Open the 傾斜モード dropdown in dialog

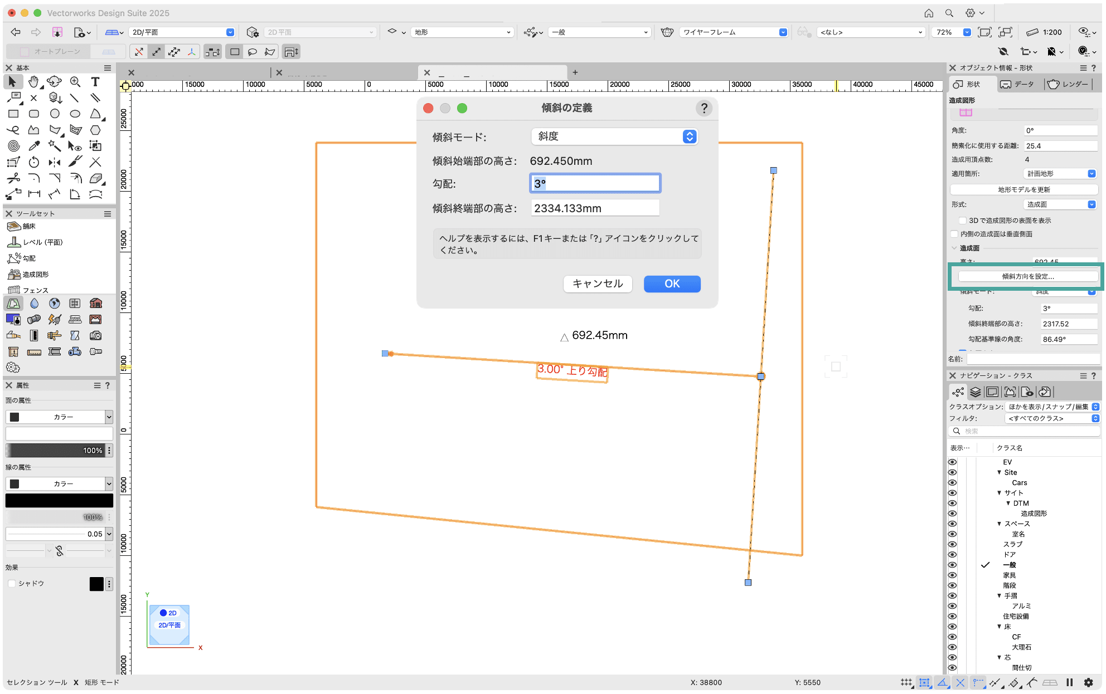(x=614, y=136)
